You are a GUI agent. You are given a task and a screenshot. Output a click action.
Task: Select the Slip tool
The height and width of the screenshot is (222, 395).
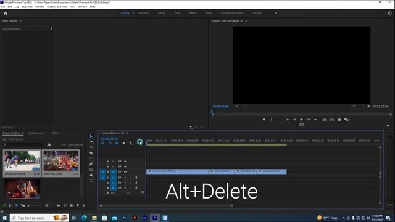(x=91, y=158)
